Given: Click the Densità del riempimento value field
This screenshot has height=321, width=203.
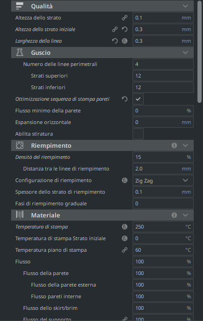Looking at the screenshot, I should point(163,157).
